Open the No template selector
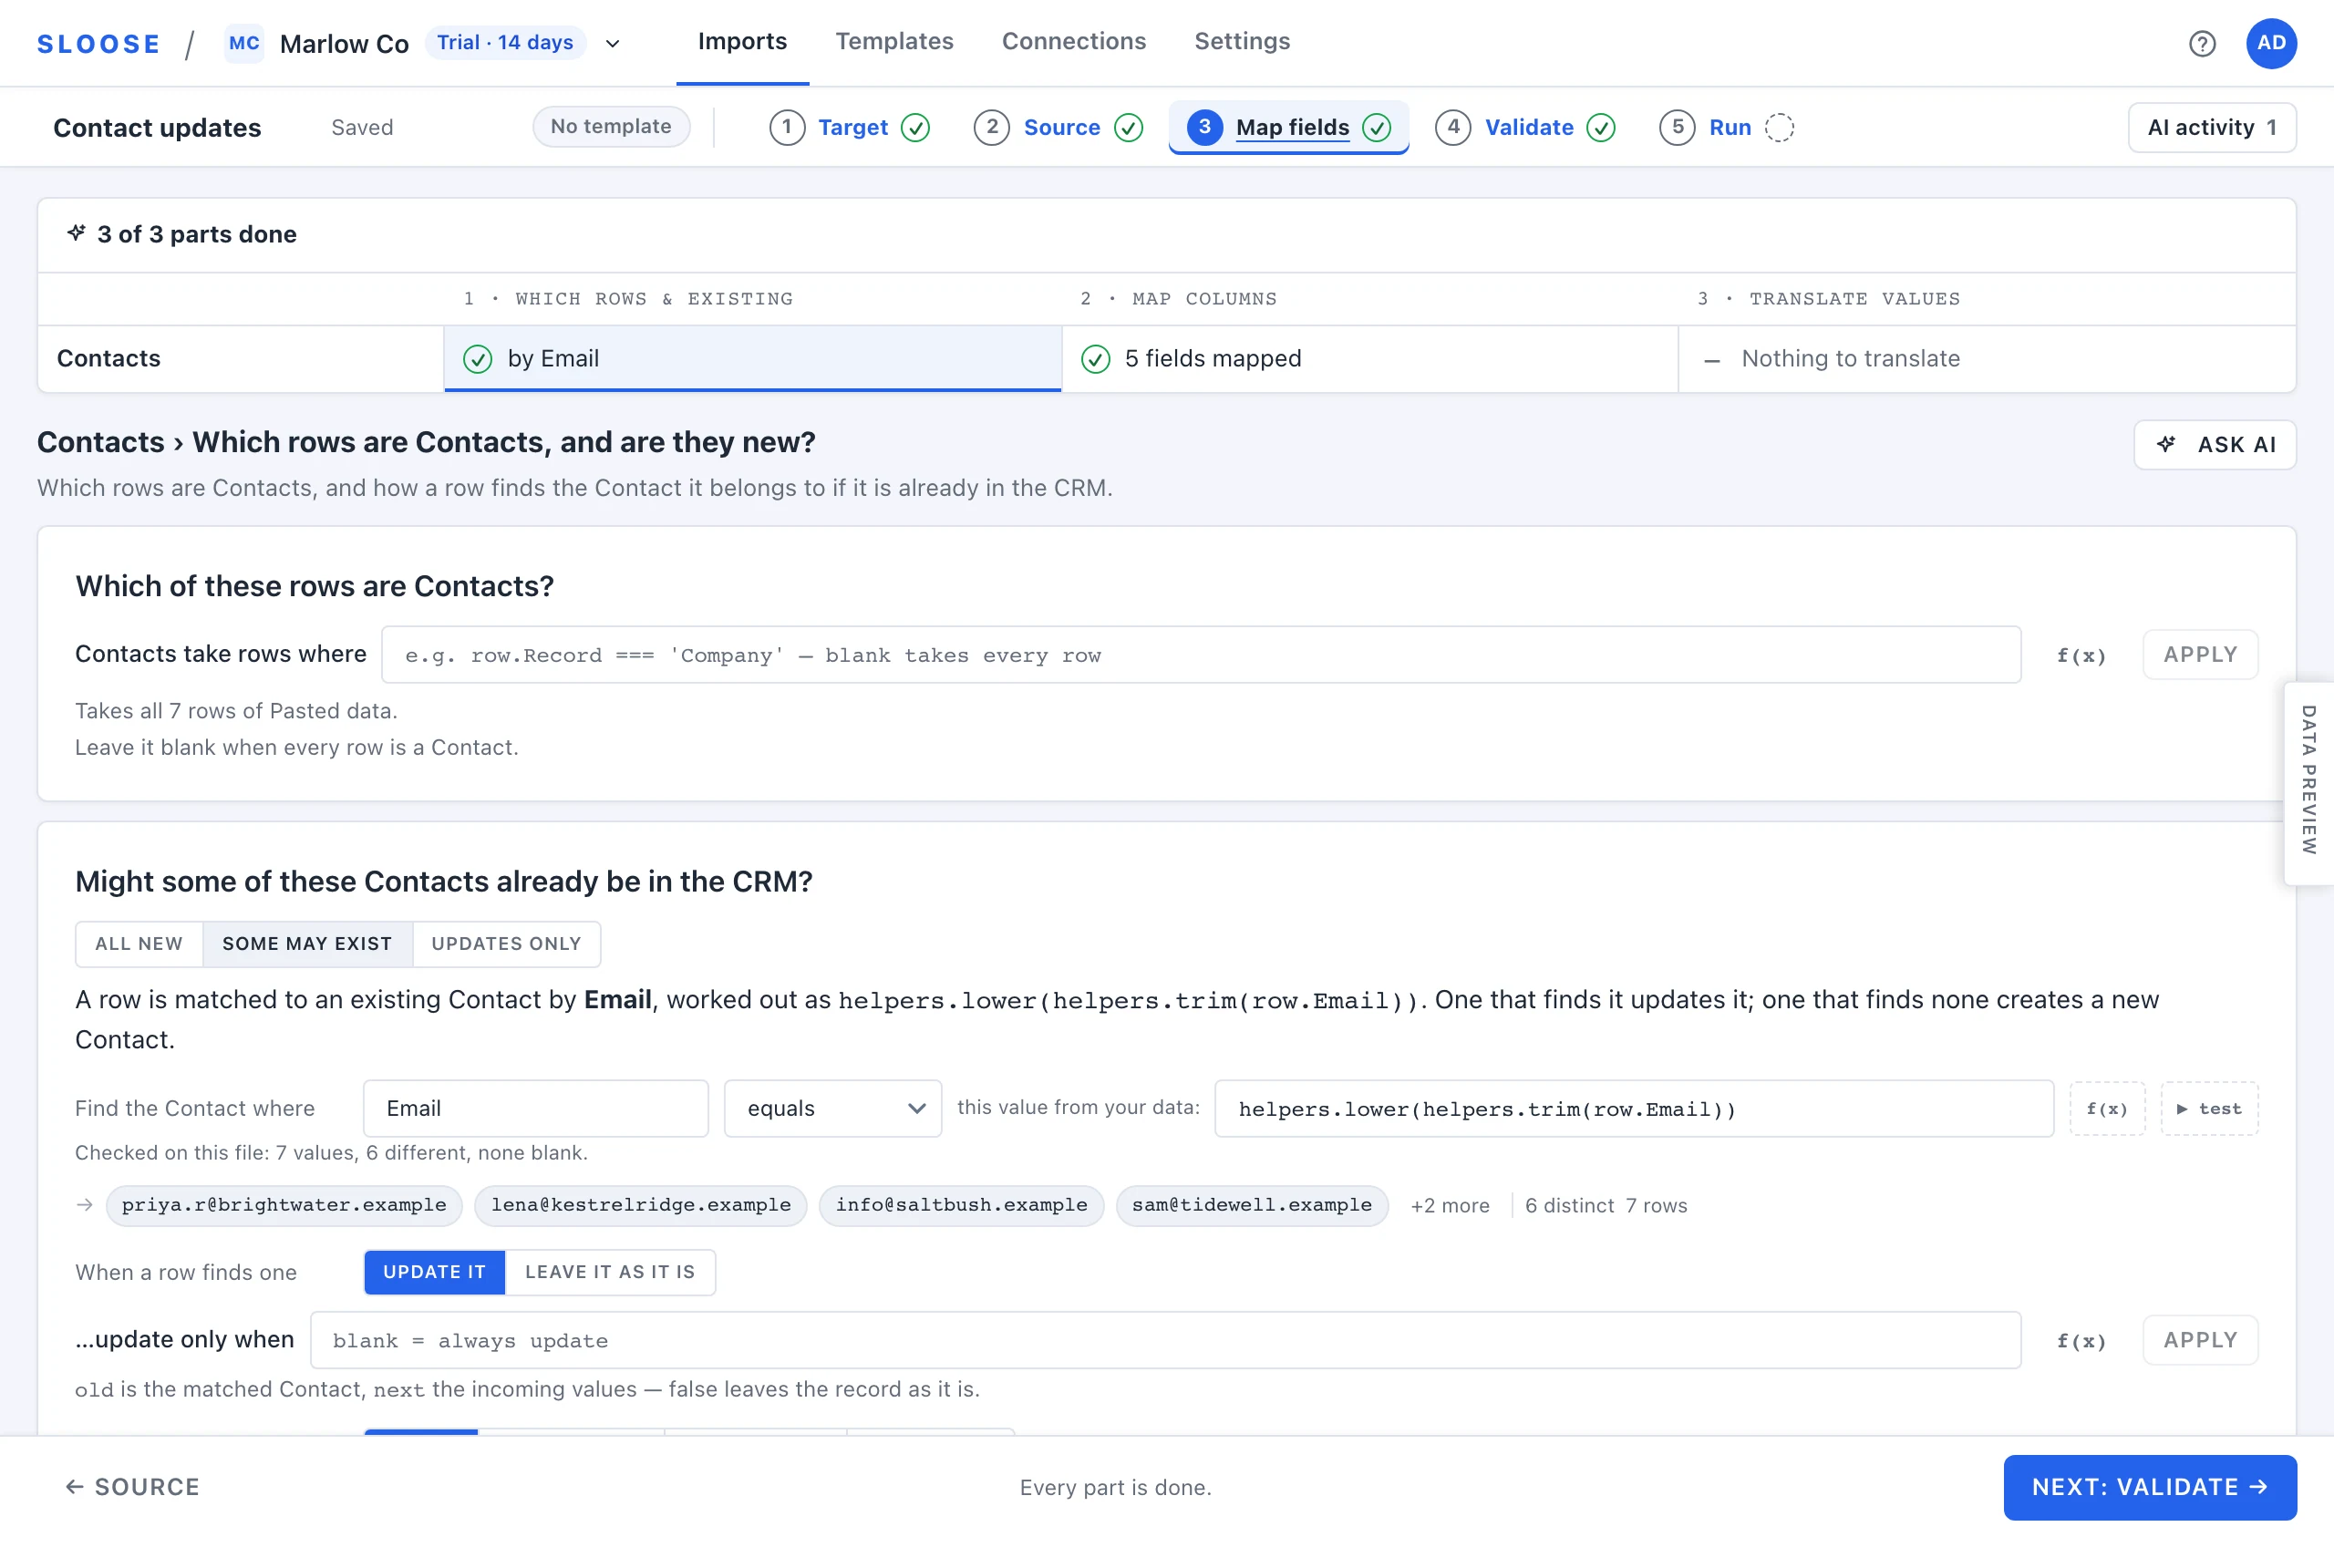2334x1568 pixels. 611,127
